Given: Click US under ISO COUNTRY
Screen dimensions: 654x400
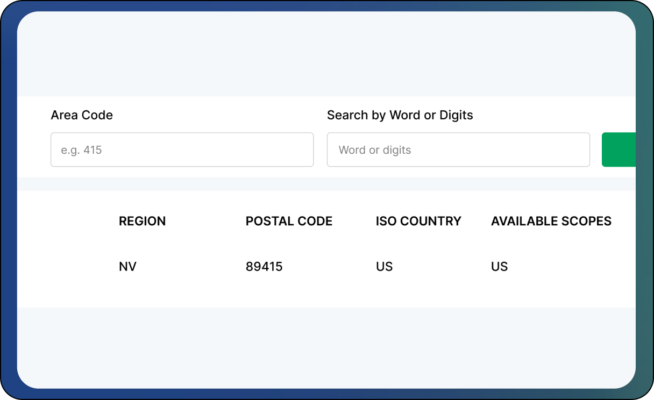Looking at the screenshot, I should (384, 267).
